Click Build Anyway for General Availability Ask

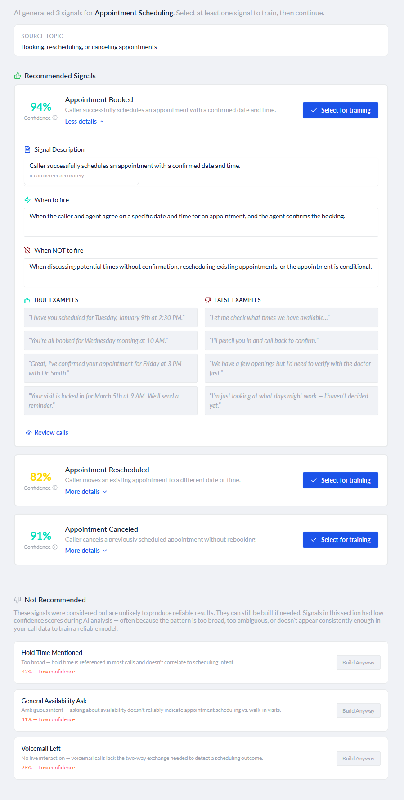click(358, 711)
